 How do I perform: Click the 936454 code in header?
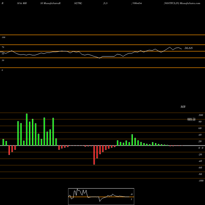[x=137, y=3]
